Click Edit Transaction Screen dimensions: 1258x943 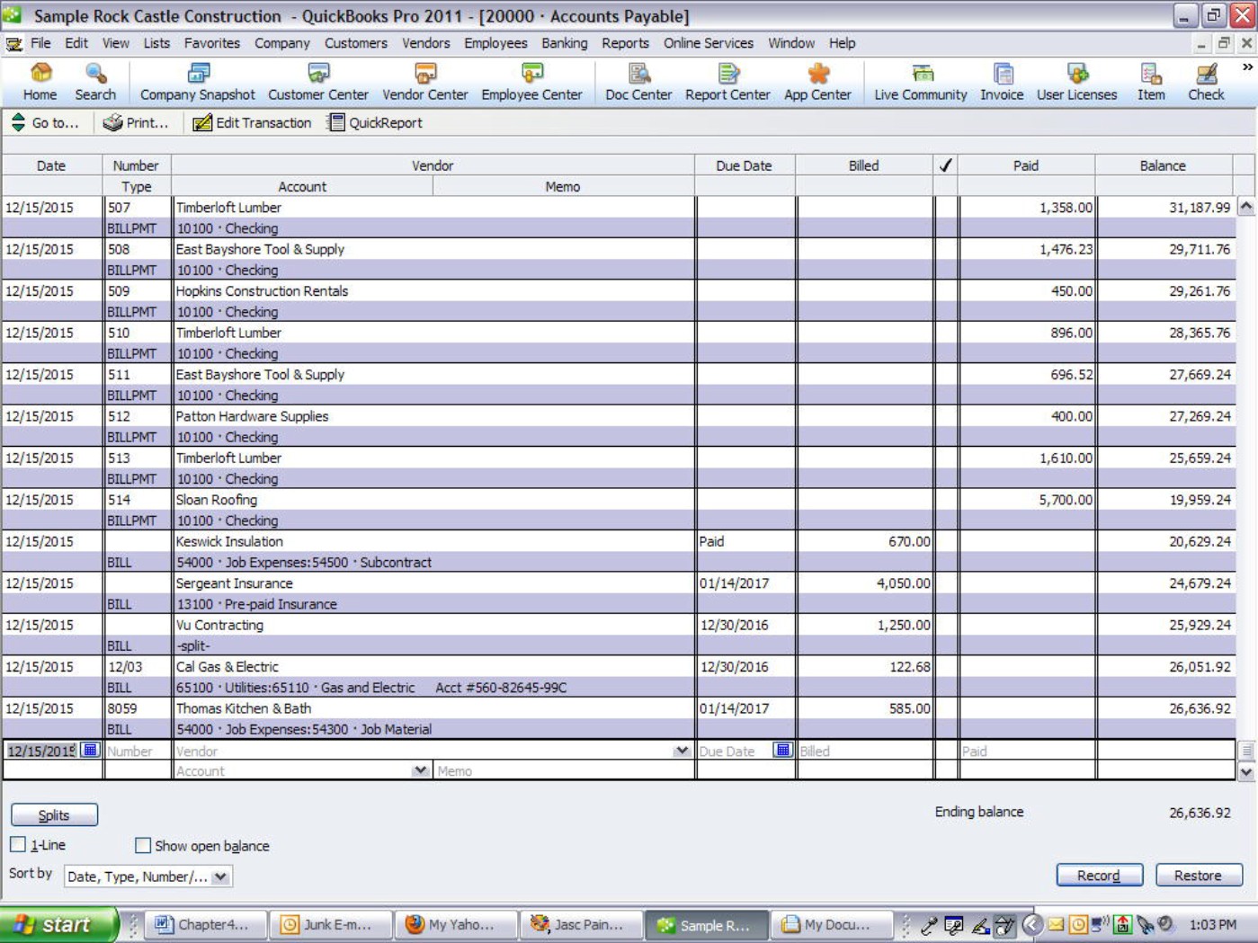click(x=253, y=123)
